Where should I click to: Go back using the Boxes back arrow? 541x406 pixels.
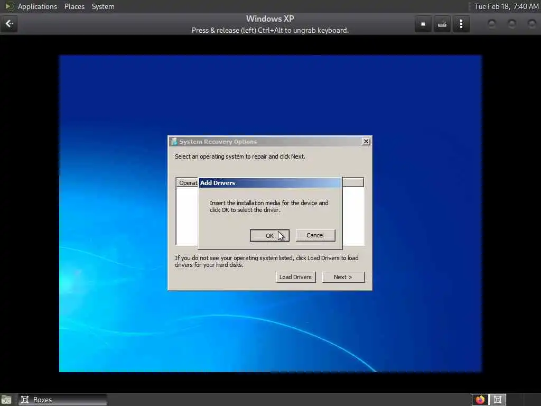click(10, 24)
